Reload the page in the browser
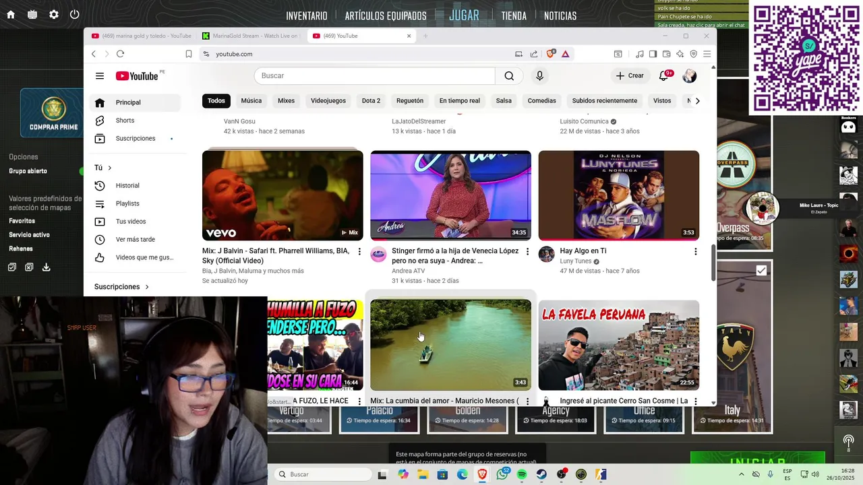The height and width of the screenshot is (485, 863). coord(120,54)
